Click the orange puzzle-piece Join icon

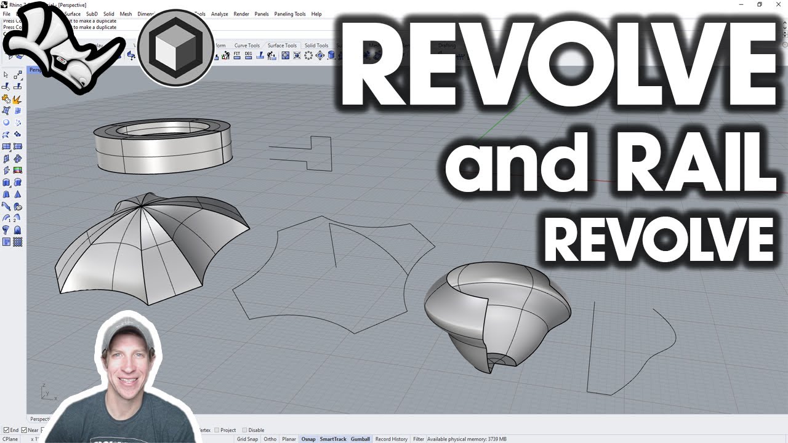click(x=6, y=98)
